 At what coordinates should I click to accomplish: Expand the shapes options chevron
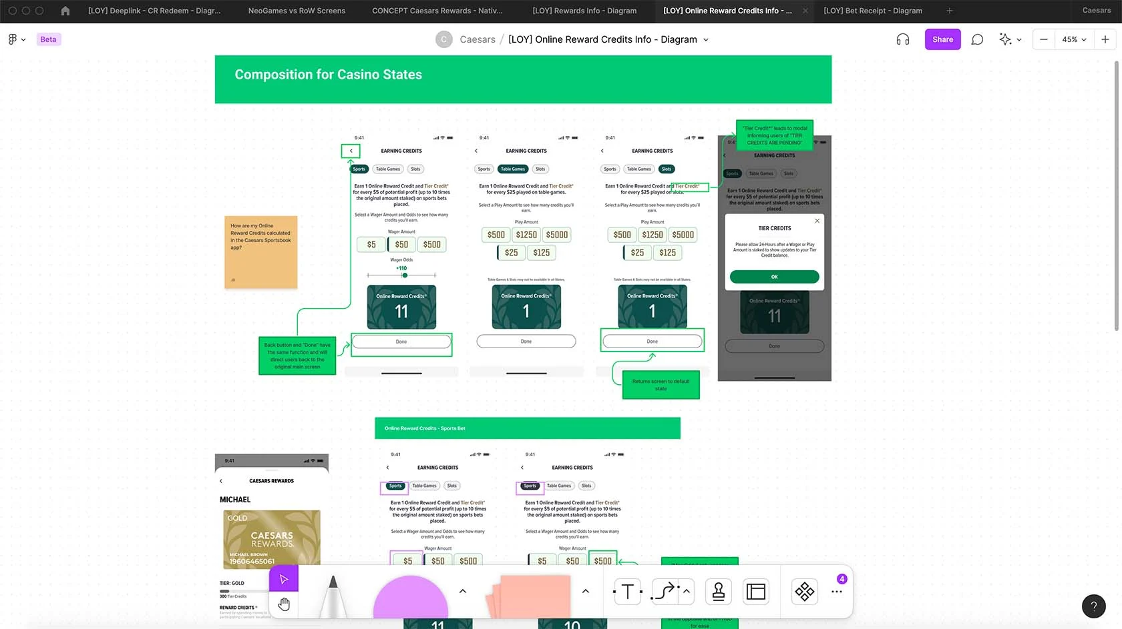pos(463,591)
